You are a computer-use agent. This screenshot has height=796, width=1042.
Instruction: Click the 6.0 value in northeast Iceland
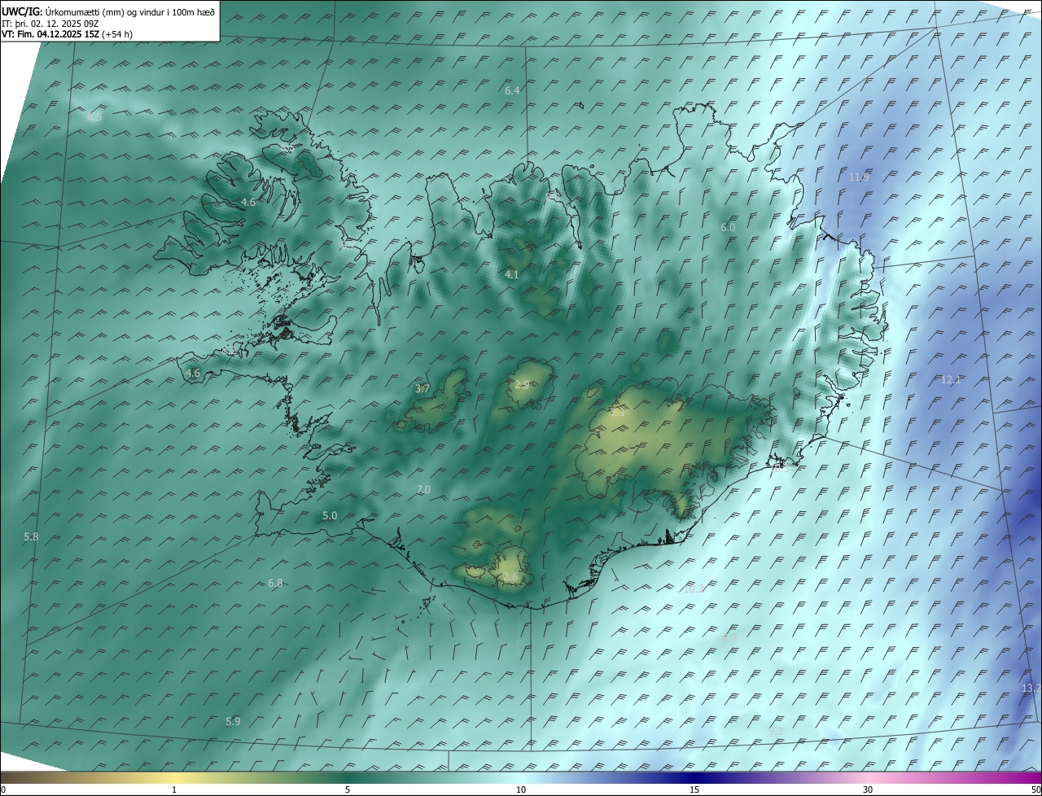click(x=728, y=228)
